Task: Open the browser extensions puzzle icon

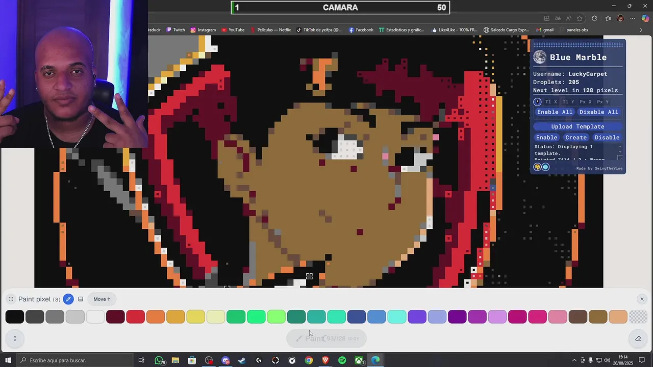Action: point(595,18)
